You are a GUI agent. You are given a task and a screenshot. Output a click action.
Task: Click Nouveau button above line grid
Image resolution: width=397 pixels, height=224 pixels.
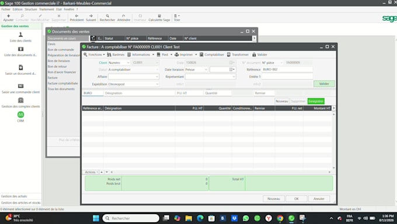pyautogui.click(x=282, y=101)
